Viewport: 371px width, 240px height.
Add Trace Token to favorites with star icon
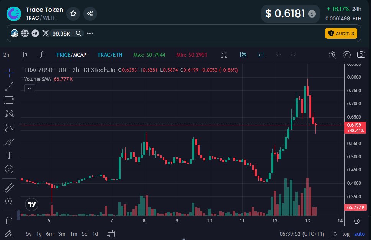coord(73,14)
